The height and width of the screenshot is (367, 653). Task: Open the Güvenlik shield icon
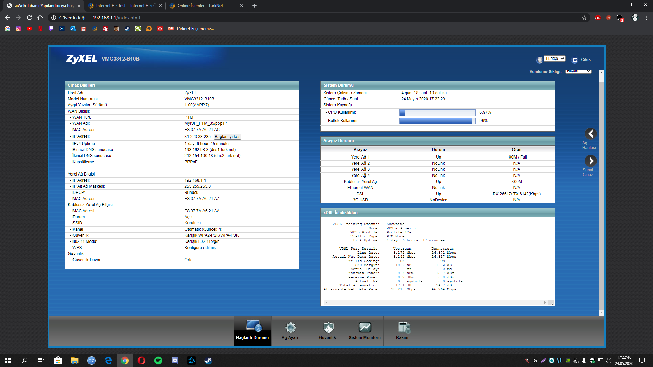(328, 327)
